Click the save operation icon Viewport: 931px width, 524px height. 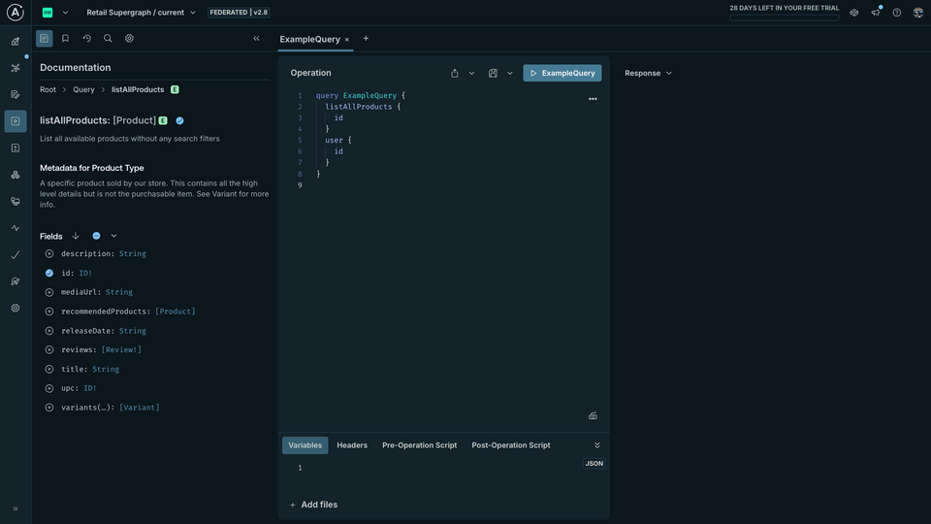click(493, 73)
